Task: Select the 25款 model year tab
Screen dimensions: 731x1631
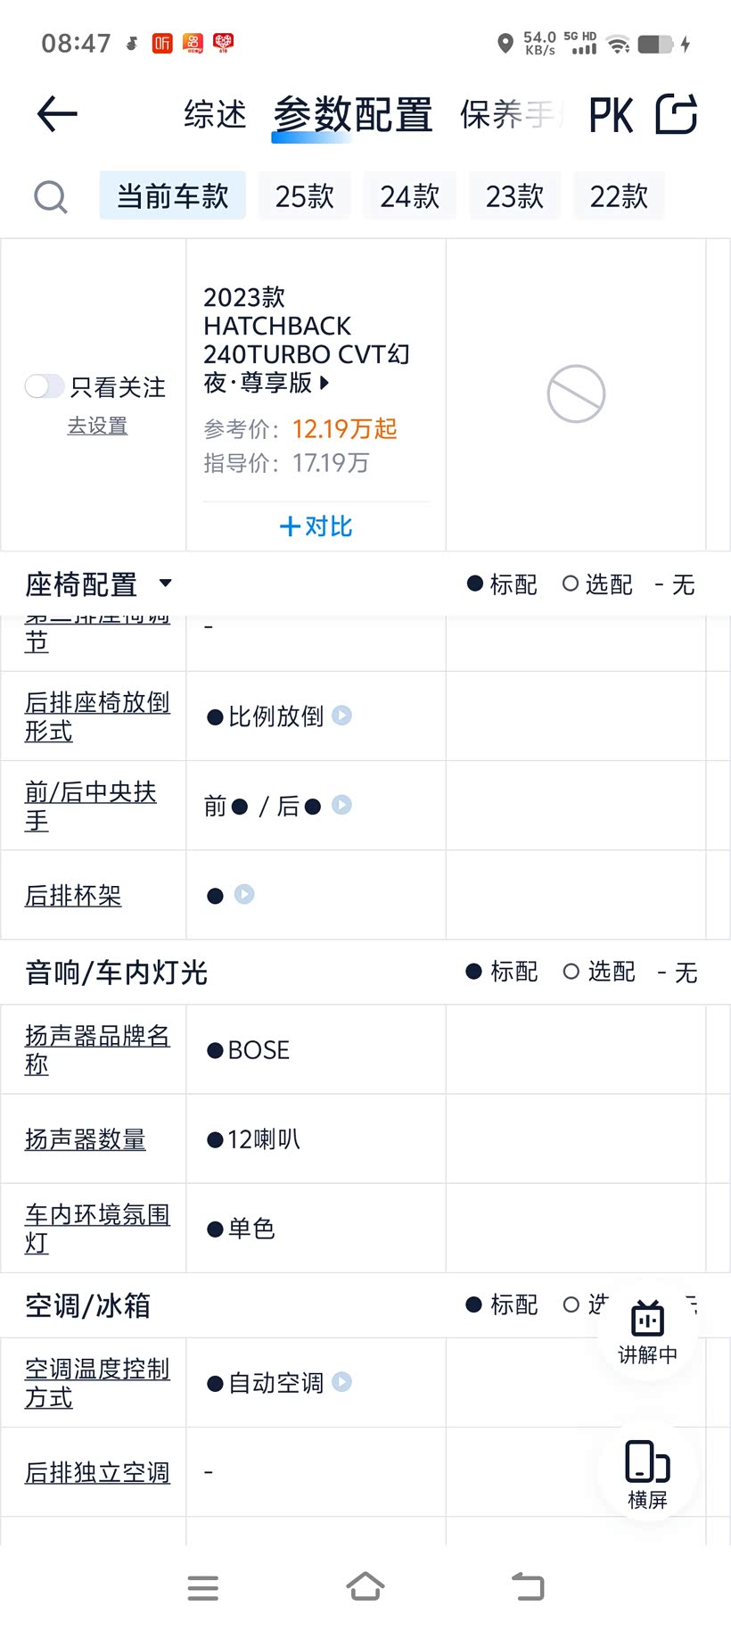Action: point(304,196)
